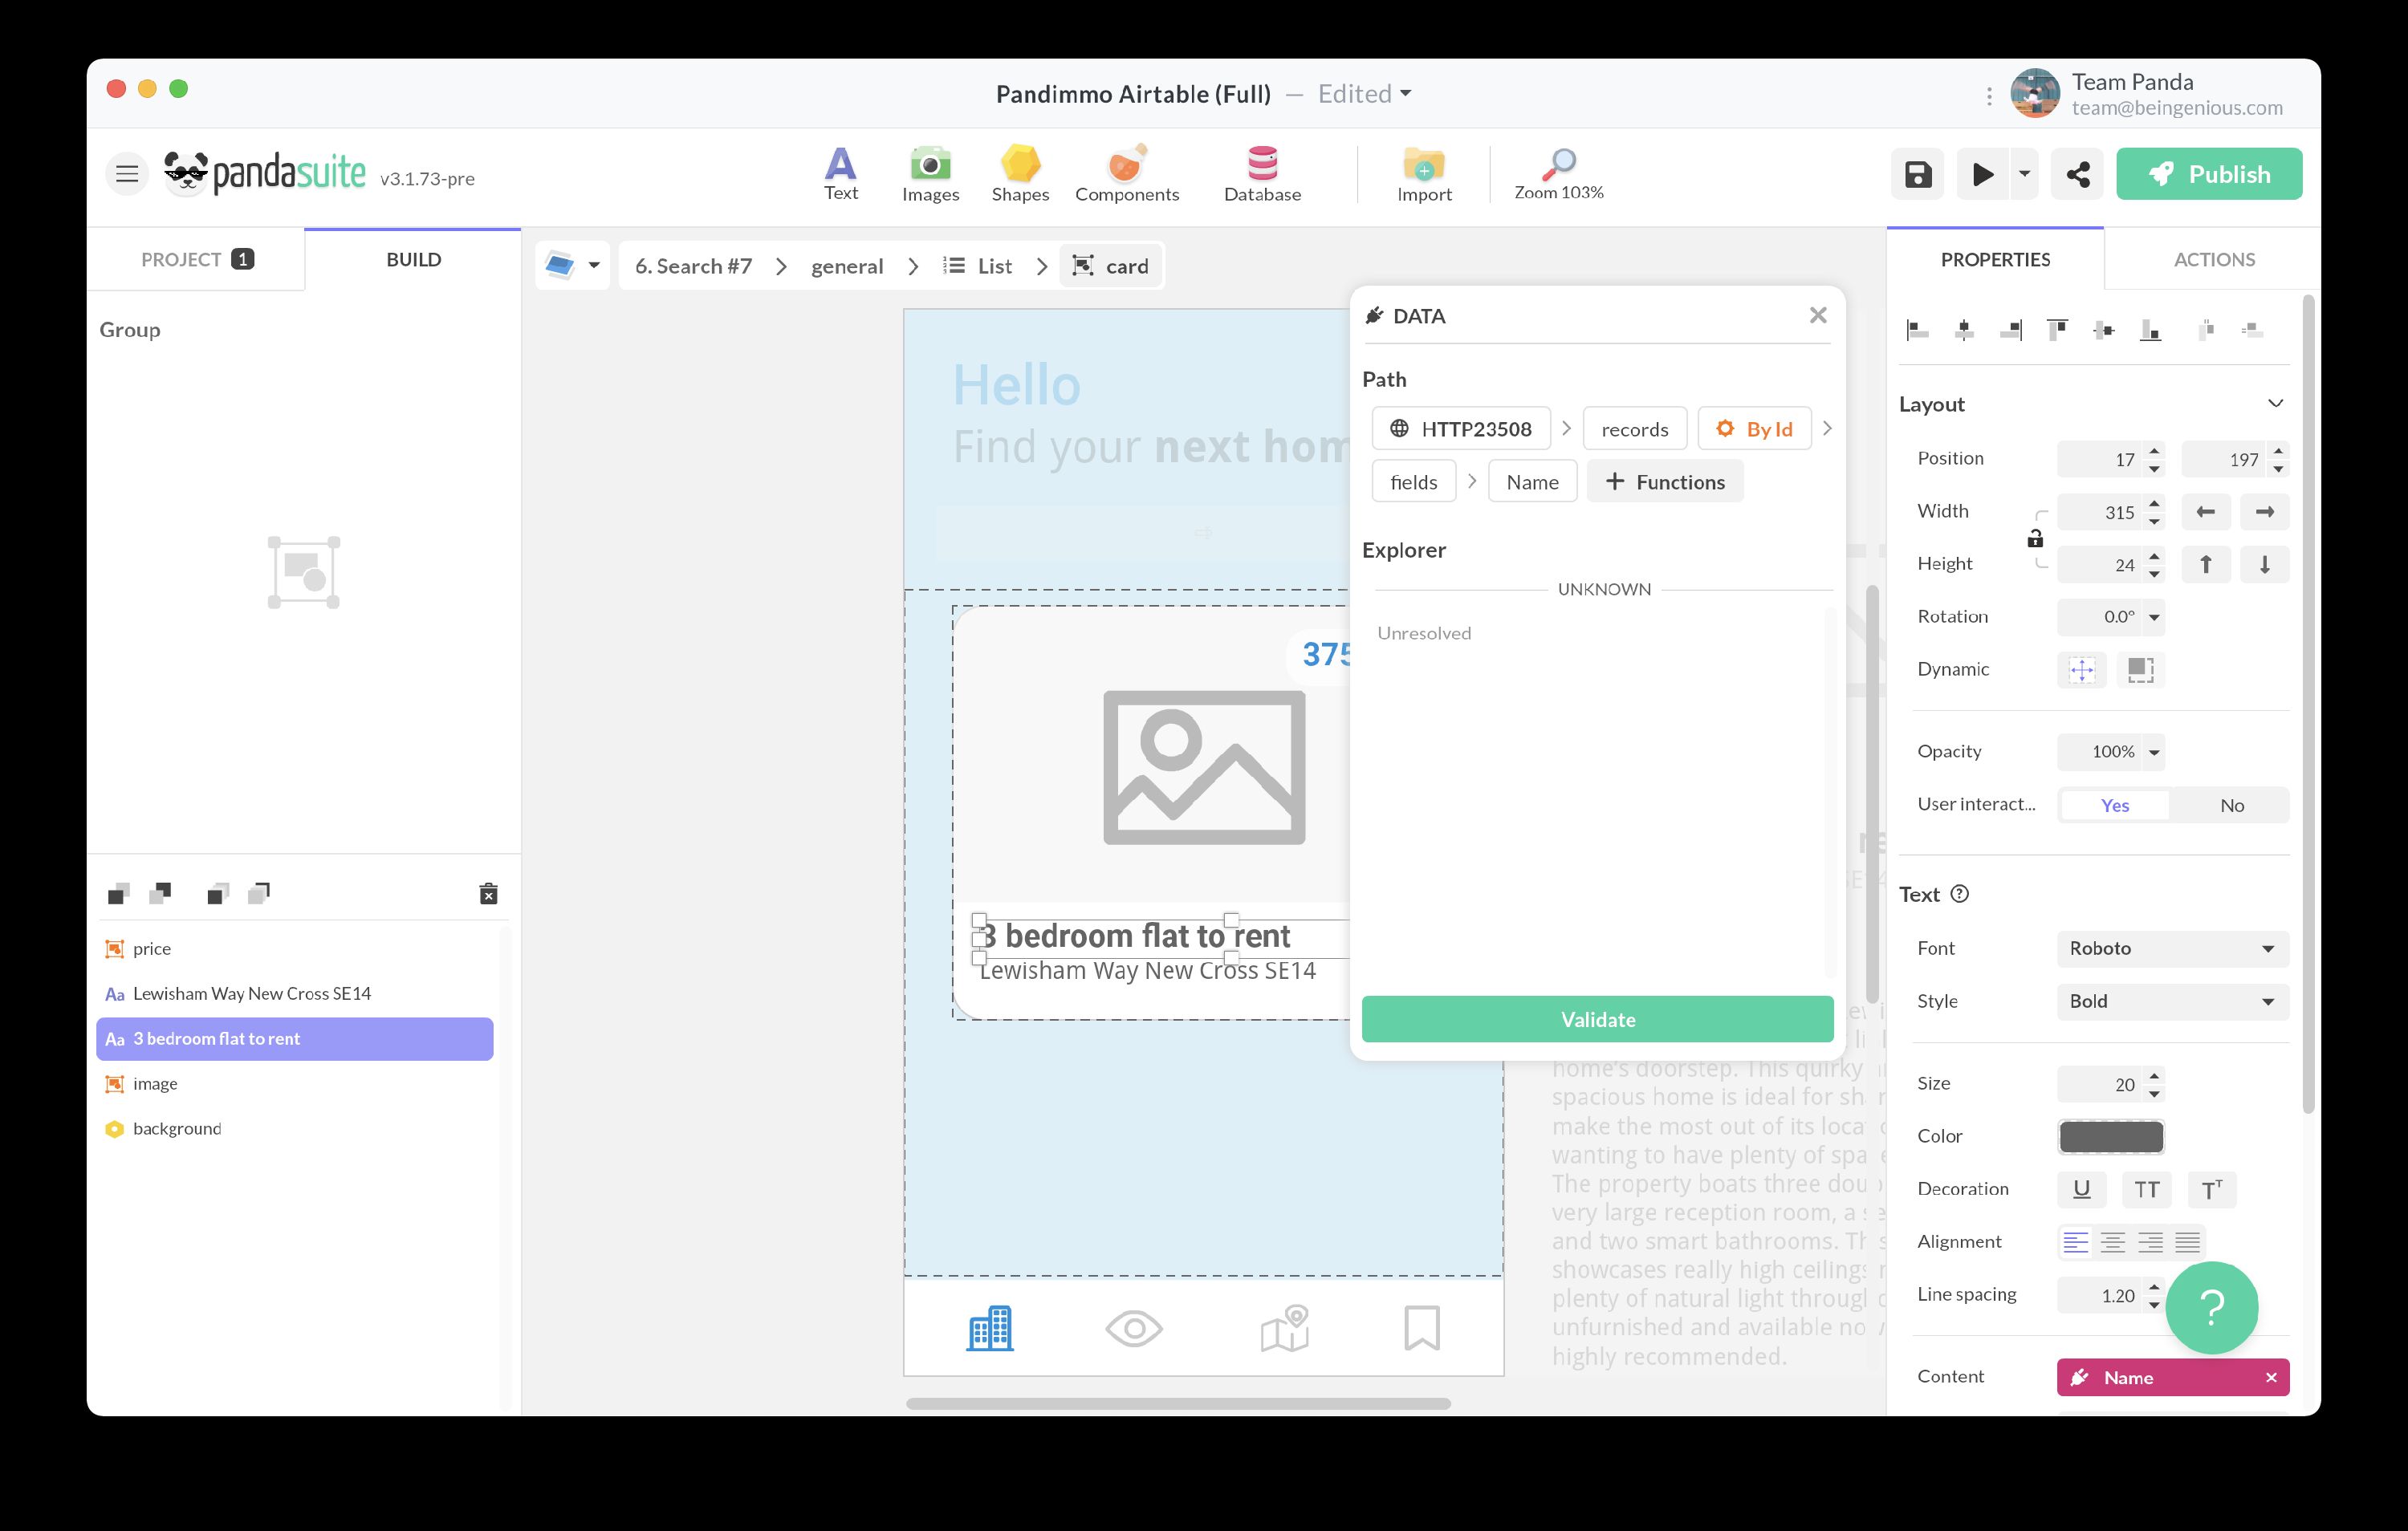Open the Font dropdown showing Roboto

pos(2171,948)
